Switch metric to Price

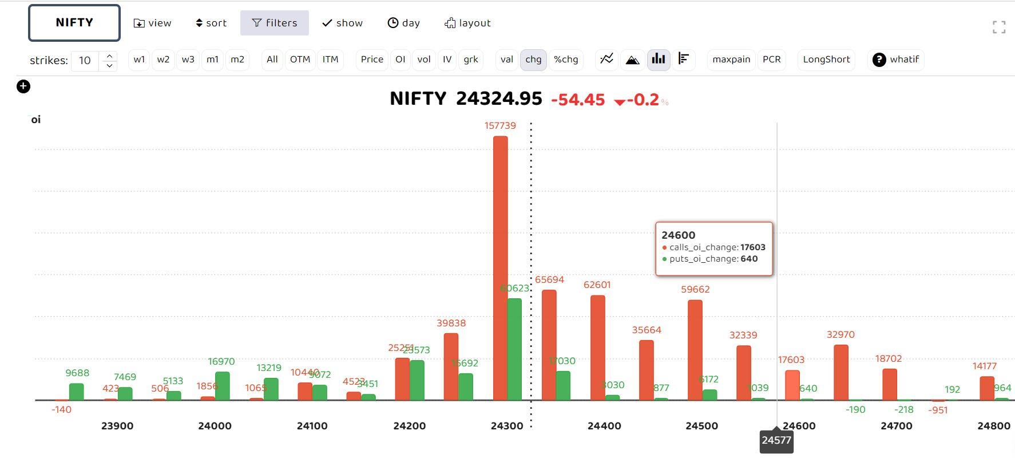(372, 60)
